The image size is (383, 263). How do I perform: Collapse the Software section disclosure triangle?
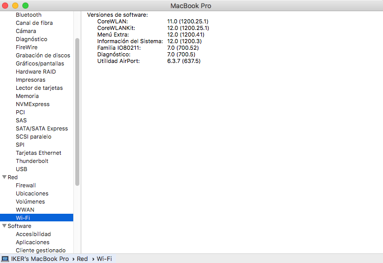coord(4,226)
